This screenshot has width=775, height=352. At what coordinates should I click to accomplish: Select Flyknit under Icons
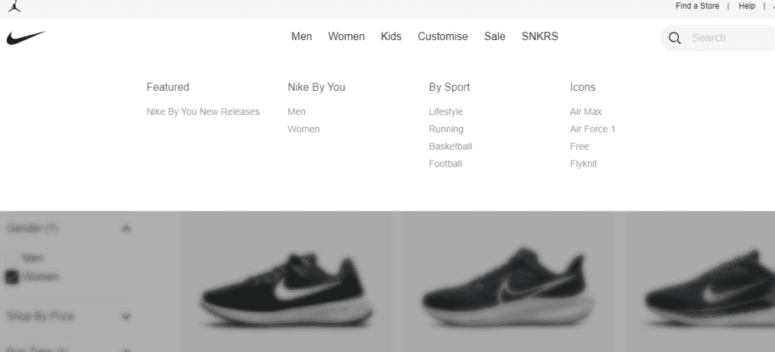pyautogui.click(x=584, y=164)
